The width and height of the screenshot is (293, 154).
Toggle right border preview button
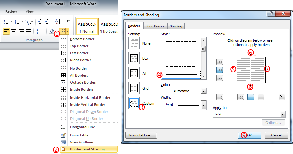click(x=261, y=97)
